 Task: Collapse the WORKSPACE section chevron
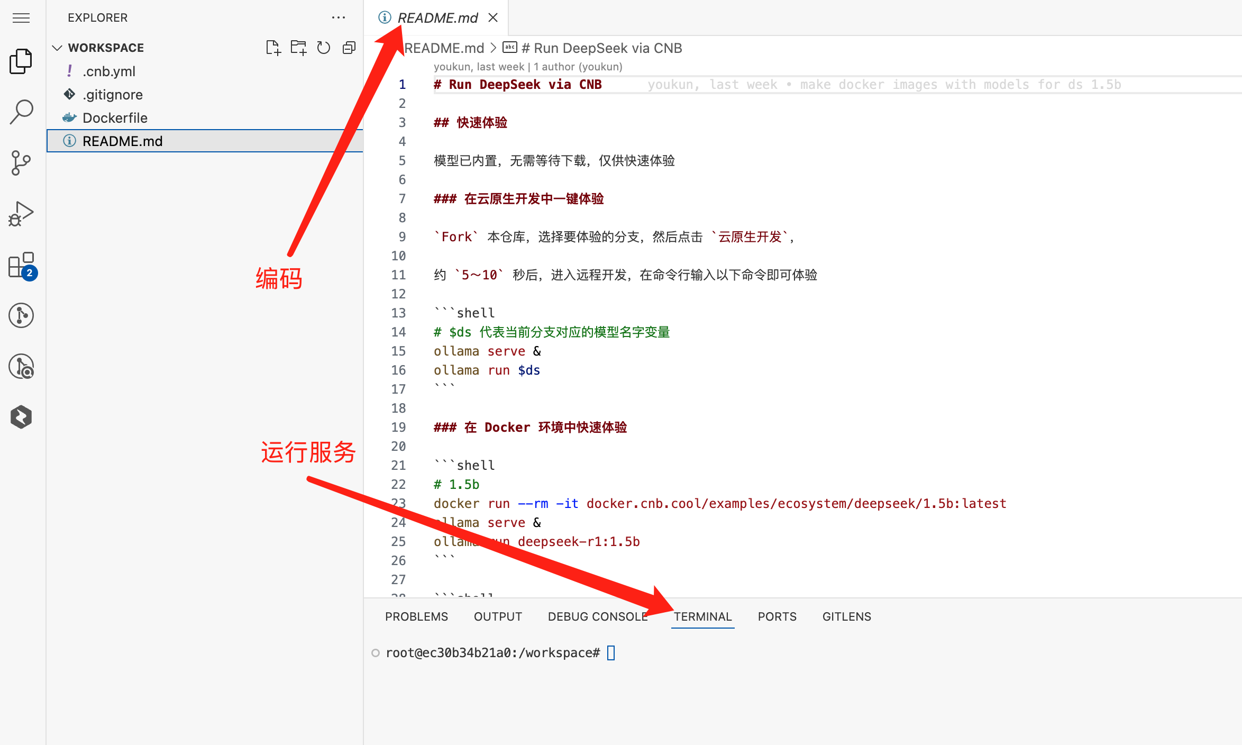pos(57,48)
